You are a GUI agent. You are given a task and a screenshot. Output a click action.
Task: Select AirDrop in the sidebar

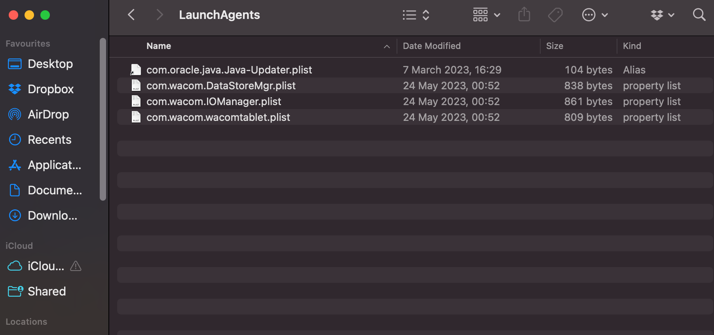[48, 115]
